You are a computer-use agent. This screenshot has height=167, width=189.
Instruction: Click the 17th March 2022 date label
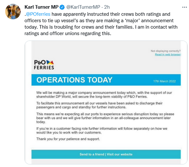pyautogui.click(x=164, y=81)
